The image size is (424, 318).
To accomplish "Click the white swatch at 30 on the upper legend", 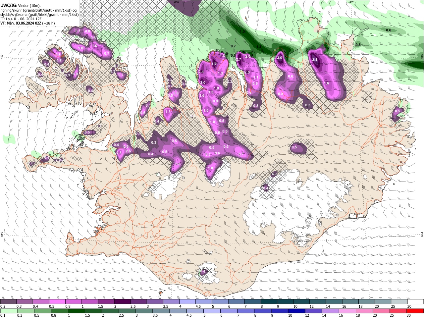I will pos(415,302).
